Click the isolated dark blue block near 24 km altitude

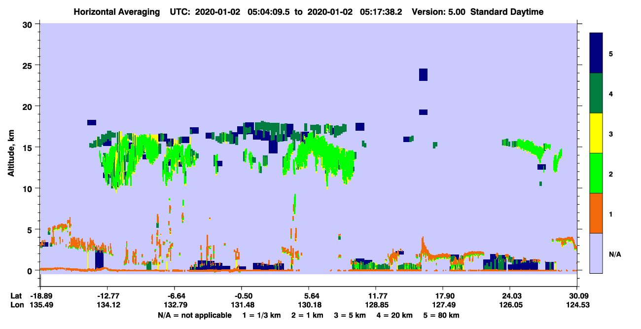pos(423,74)
